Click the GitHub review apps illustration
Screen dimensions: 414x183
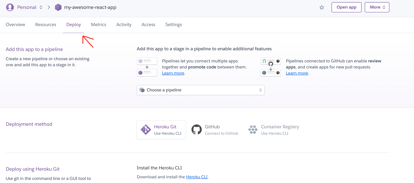[271, 67]
